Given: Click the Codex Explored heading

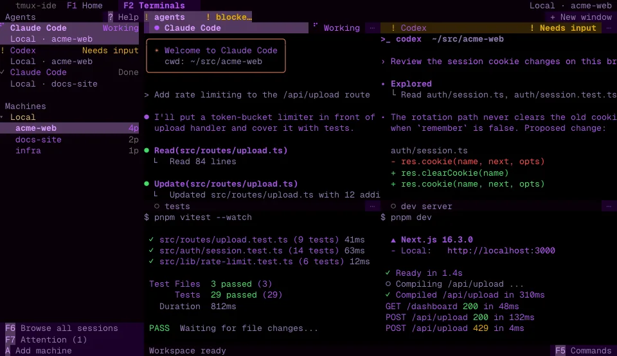Looking at the screenshot, I should (x=411, y=83).
